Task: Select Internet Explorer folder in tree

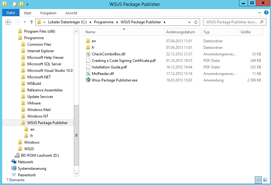Action: click(x=41, y=51)
